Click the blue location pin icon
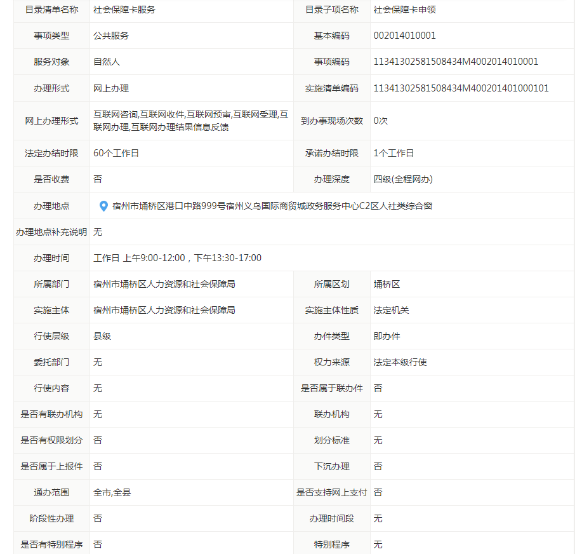 103,206
